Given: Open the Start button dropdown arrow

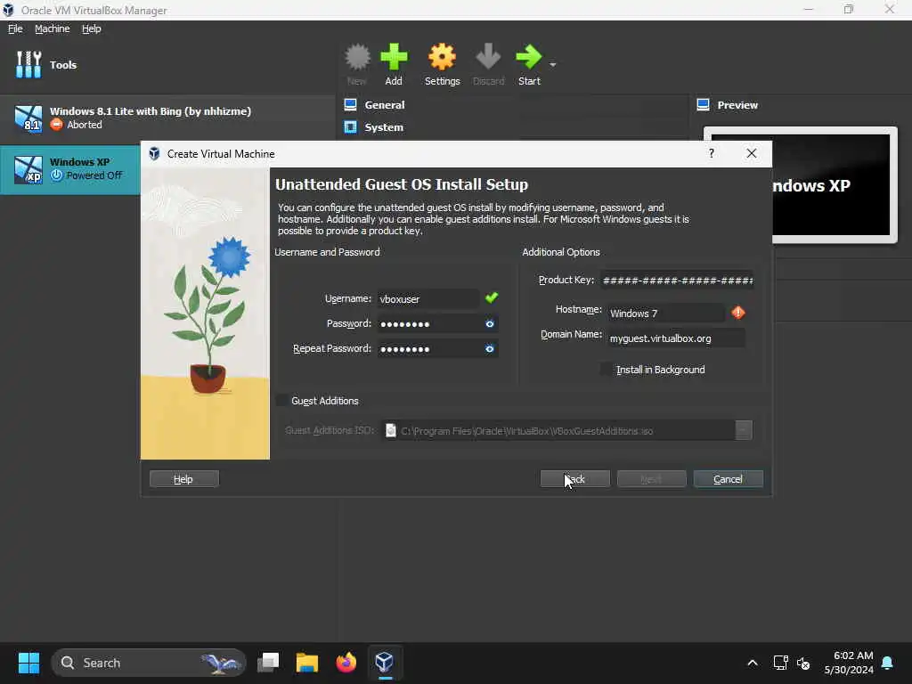Looking at the screenshot, I should click(x=552, y=64).
